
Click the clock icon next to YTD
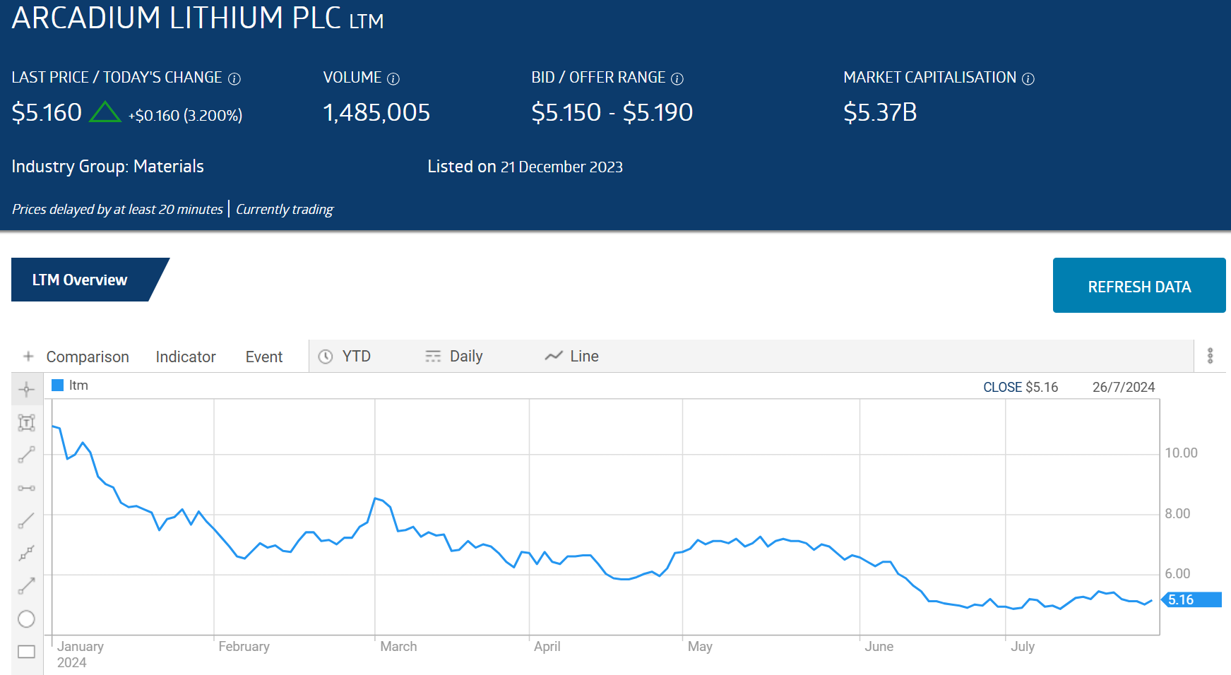326,357
